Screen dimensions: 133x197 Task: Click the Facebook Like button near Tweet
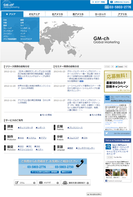107,66
